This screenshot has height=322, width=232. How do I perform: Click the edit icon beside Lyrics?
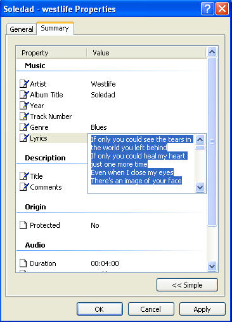(24, 138)
